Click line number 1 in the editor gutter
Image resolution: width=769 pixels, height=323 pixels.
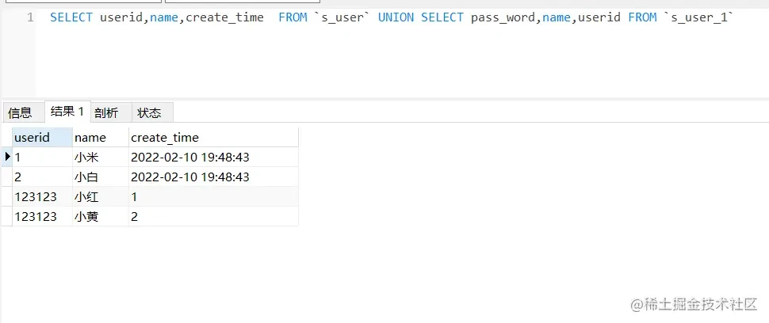click(x=30, y=17)
